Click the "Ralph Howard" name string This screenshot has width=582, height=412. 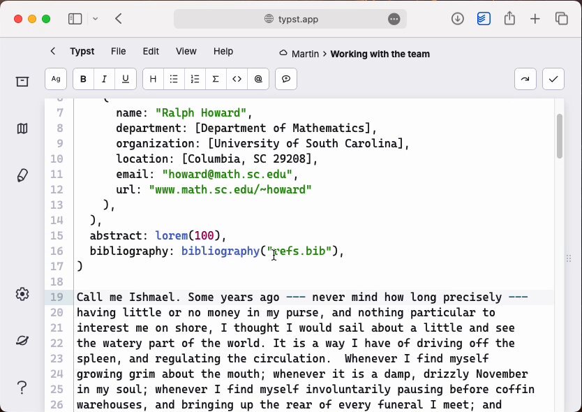(200, 112)
